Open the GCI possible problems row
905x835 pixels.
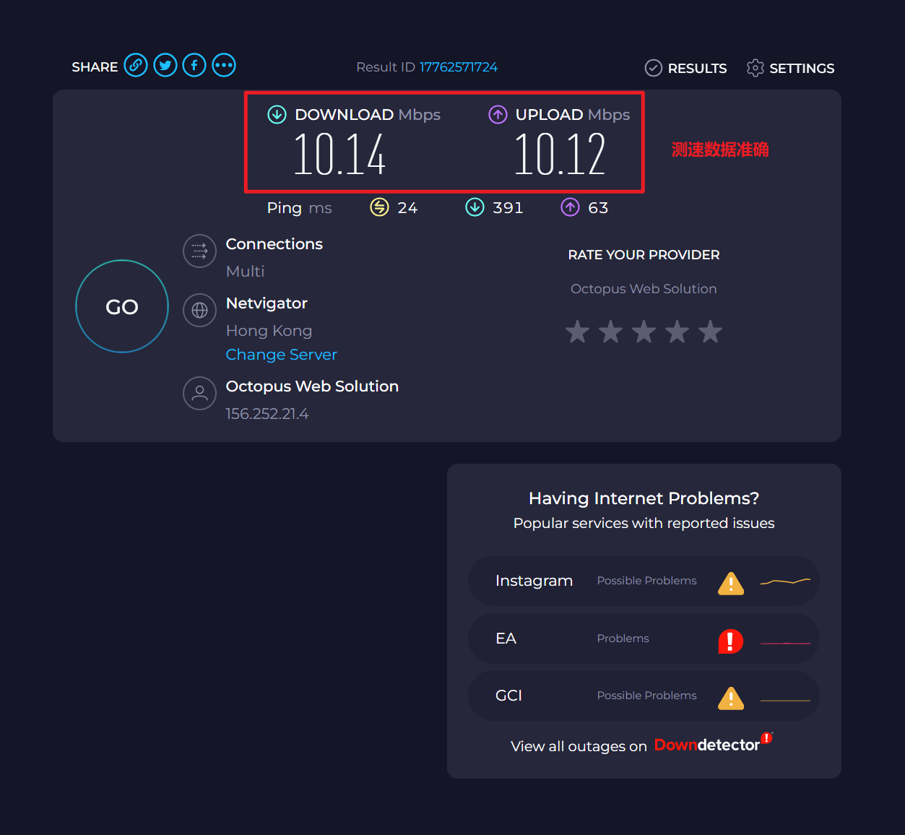643,696
